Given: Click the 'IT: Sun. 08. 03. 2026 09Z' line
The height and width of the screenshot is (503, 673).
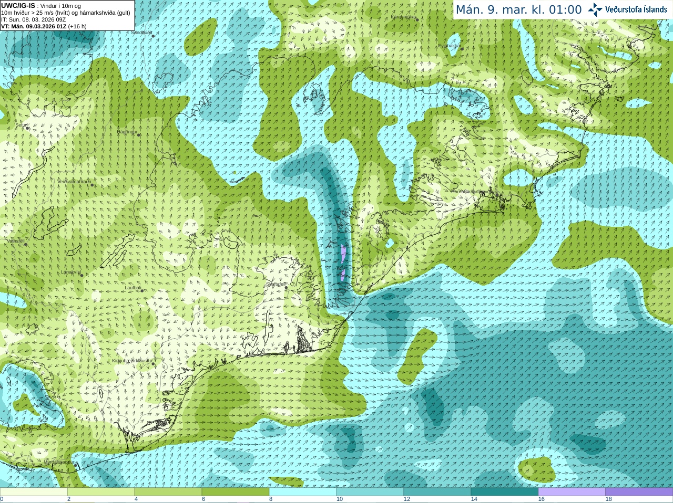Looking at the screenshot, I should click(x=34, y=19).
